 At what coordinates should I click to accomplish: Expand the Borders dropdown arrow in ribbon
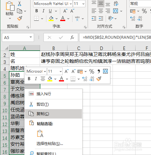pos(42,19)
